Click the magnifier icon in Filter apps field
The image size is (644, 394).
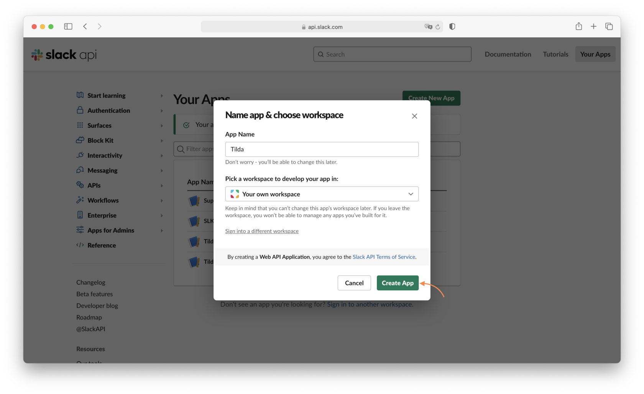181,149
